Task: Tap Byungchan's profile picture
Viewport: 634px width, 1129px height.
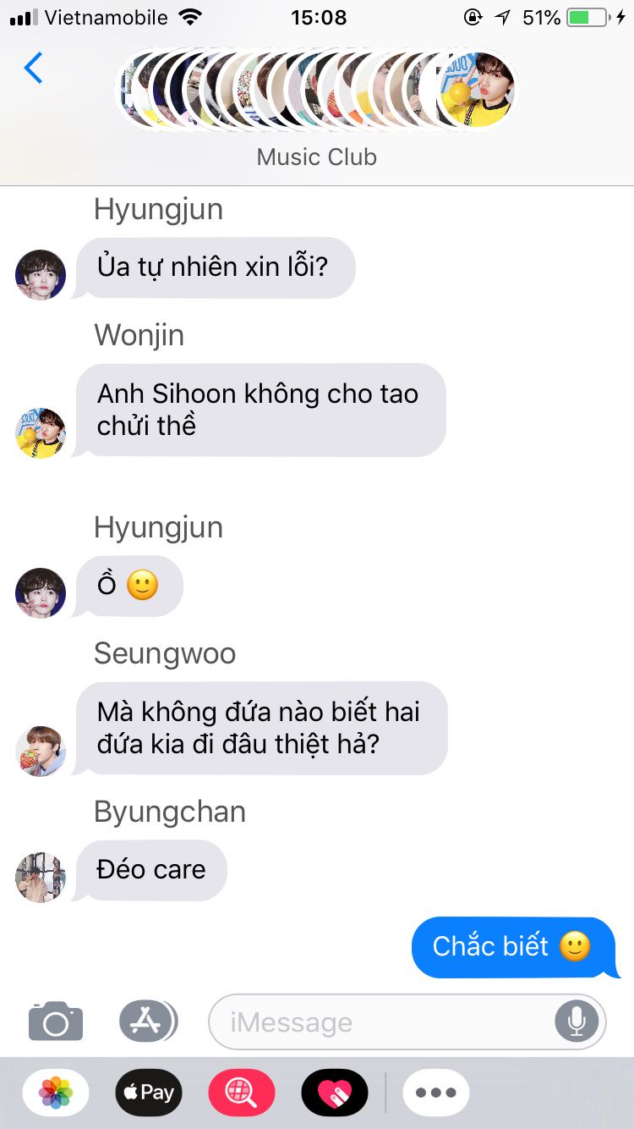Action: tap(41, 877)
